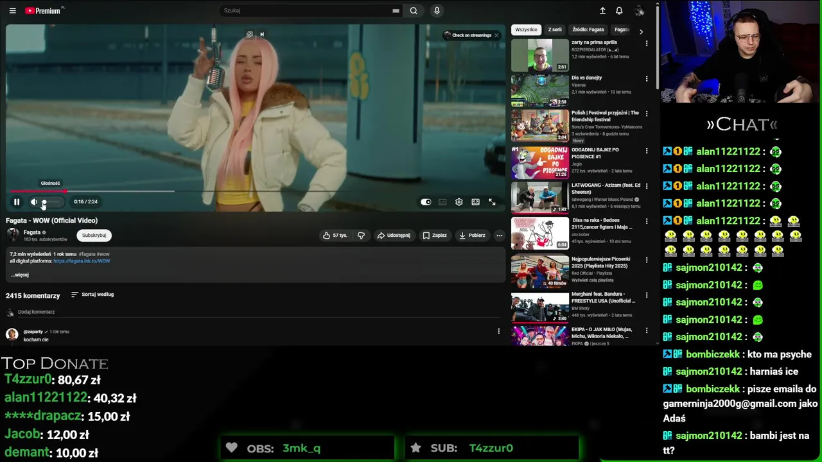The height and width of the screenshot is (462, 822).
Task: Open the Najpopularniejsze Piosenki 2025 playlist title
Action: [600, 262]
